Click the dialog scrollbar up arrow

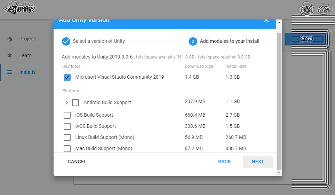(279, 23)
